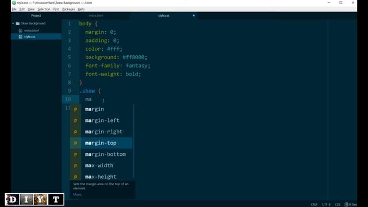
Task: Select Skew Background folder in tree
Action: (33, 24)
